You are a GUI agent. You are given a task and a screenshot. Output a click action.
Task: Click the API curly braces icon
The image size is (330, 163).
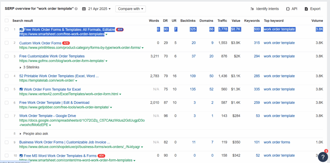click(x=288, y=9)
